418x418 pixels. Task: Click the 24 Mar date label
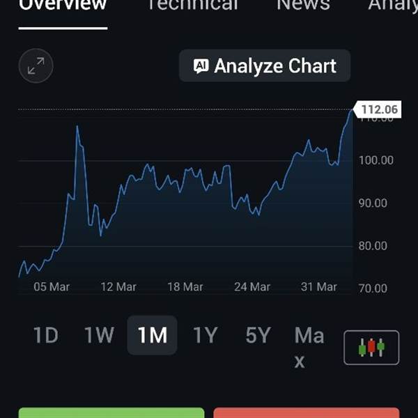pos(251,287)
